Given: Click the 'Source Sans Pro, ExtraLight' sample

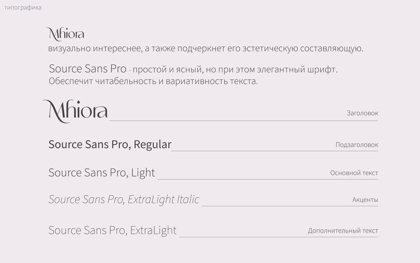Looking at the screenshot, I should 112,230.
